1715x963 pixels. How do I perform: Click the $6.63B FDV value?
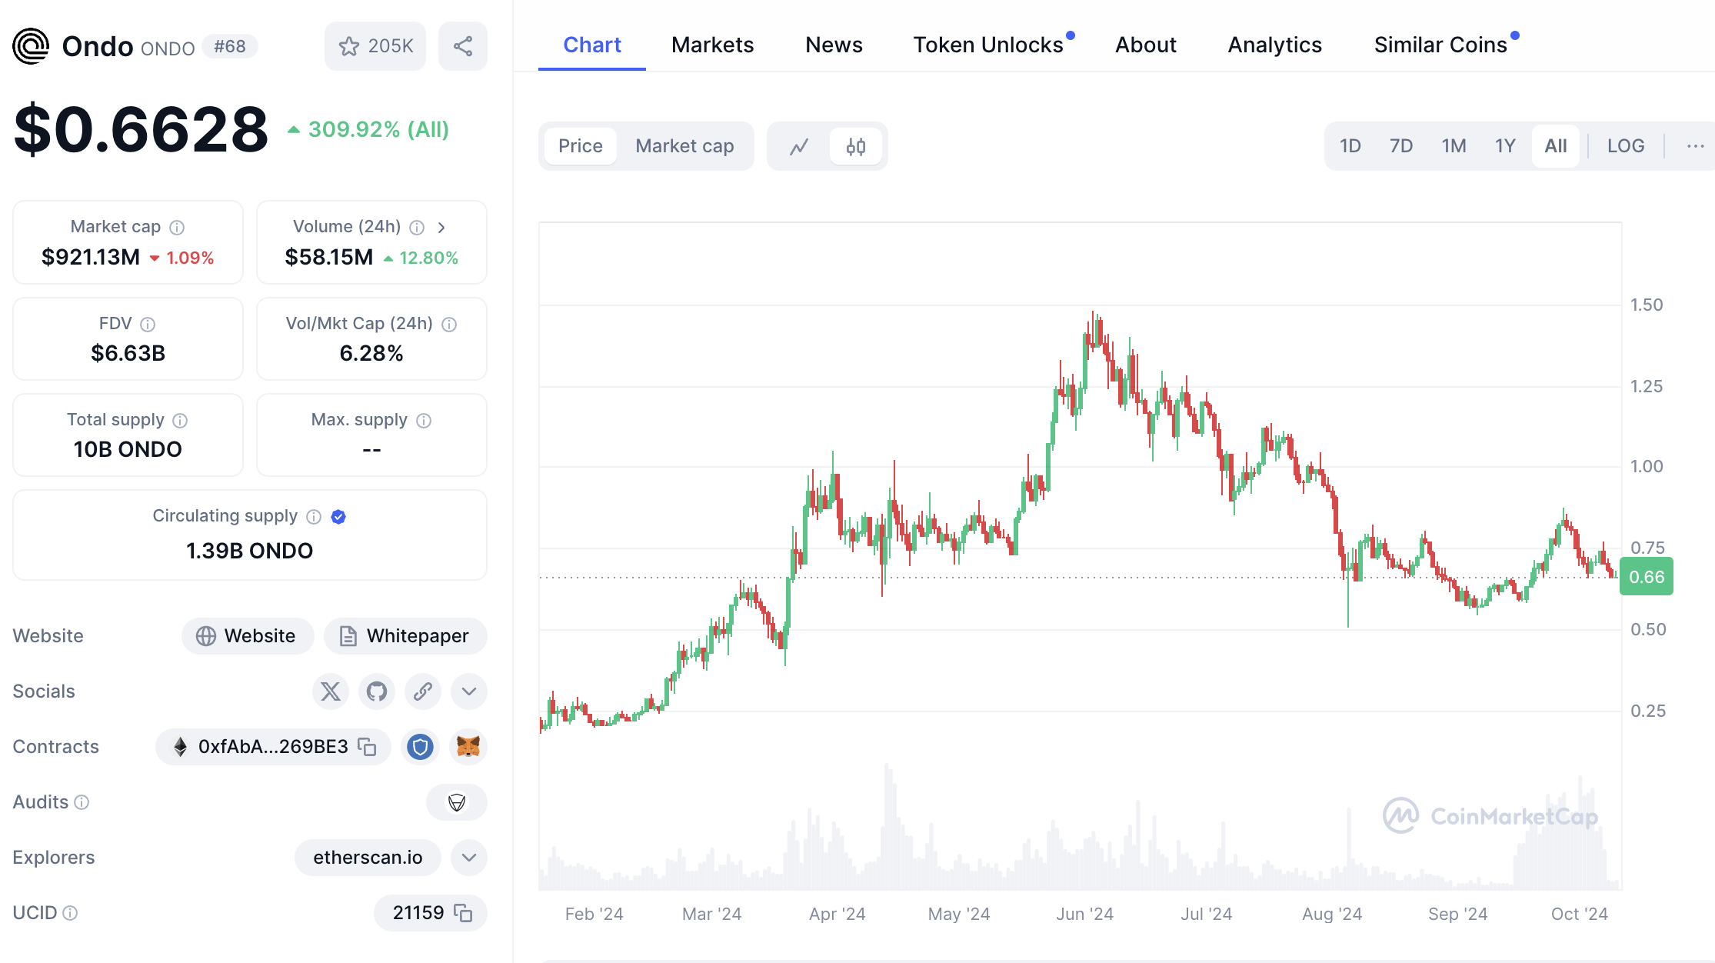coord(128,353)
